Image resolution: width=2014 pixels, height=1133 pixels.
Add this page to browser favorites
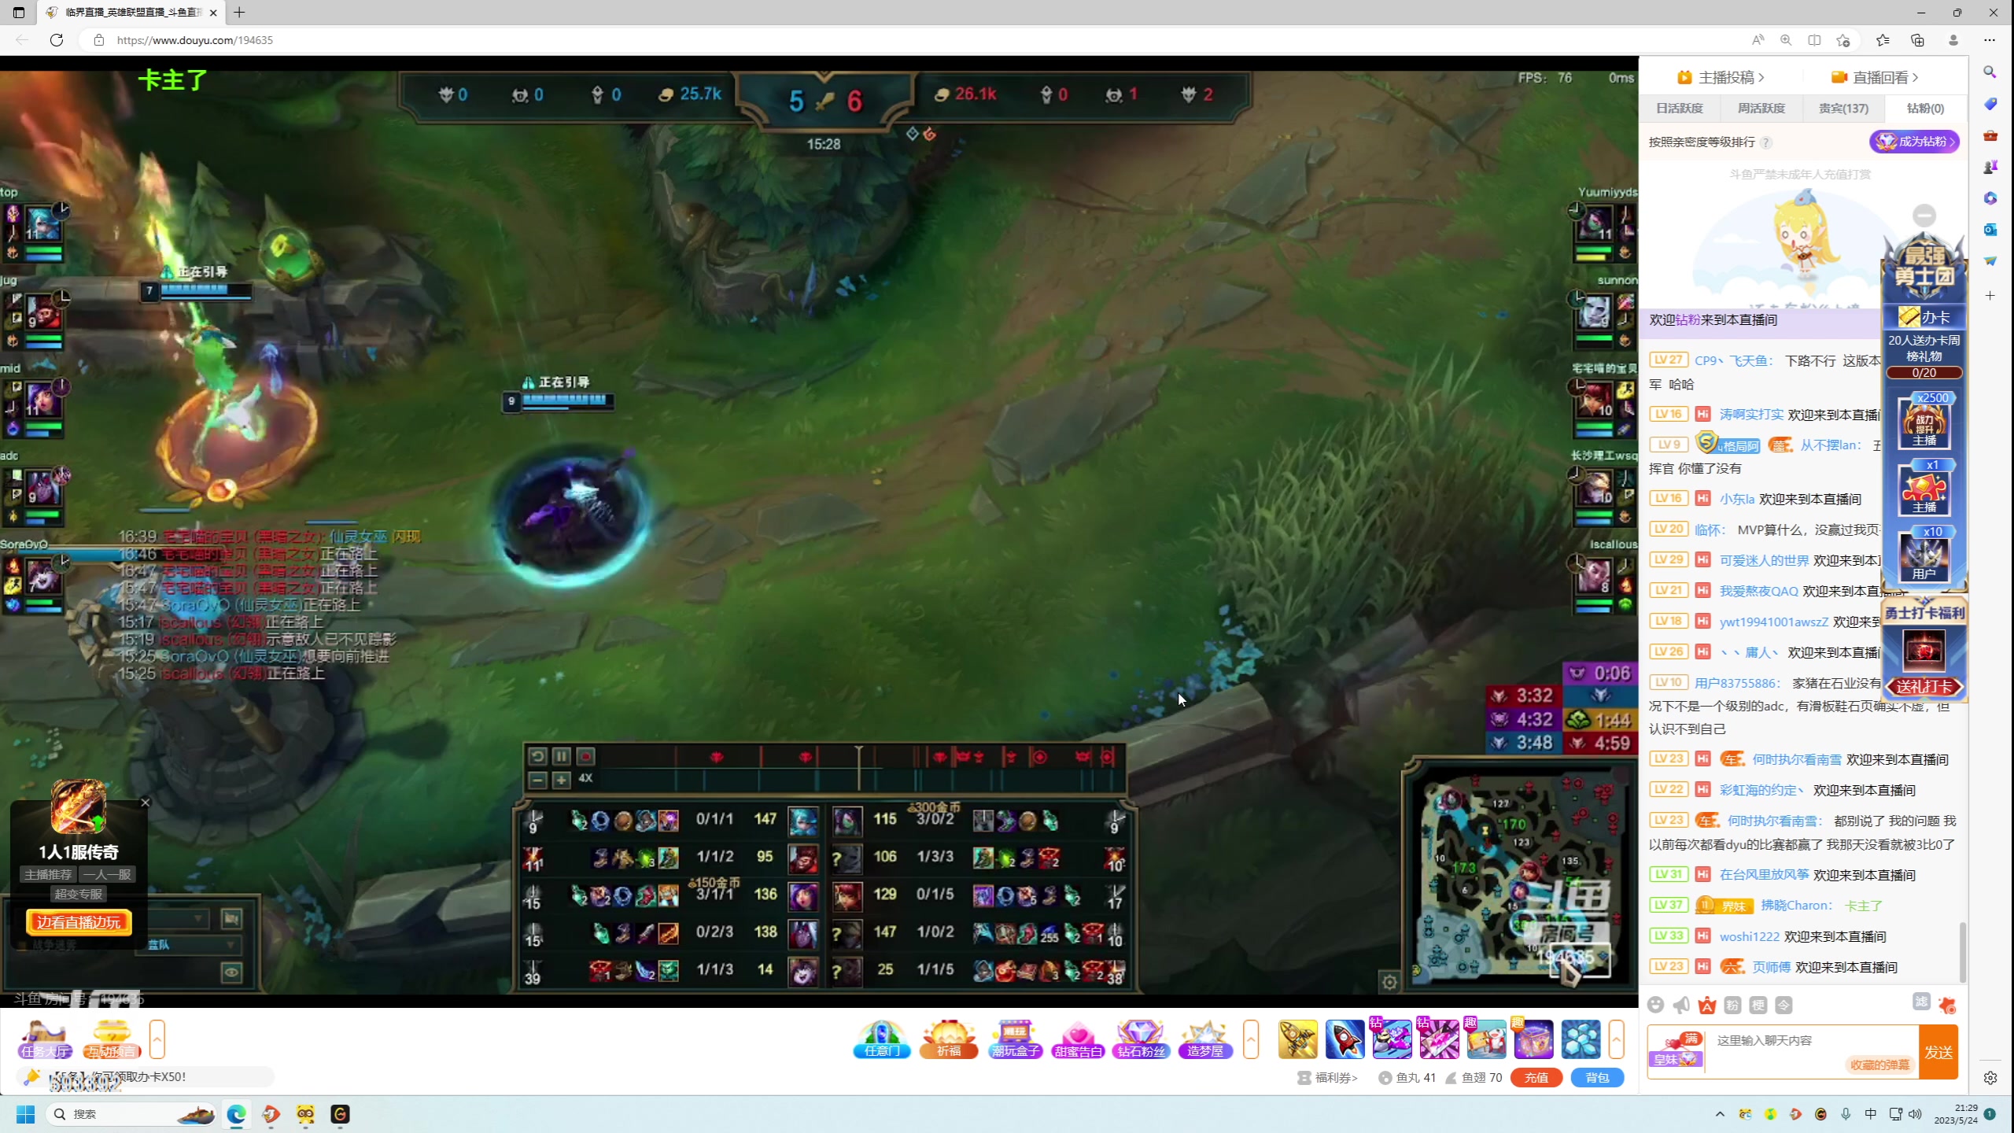point(1842,40)
